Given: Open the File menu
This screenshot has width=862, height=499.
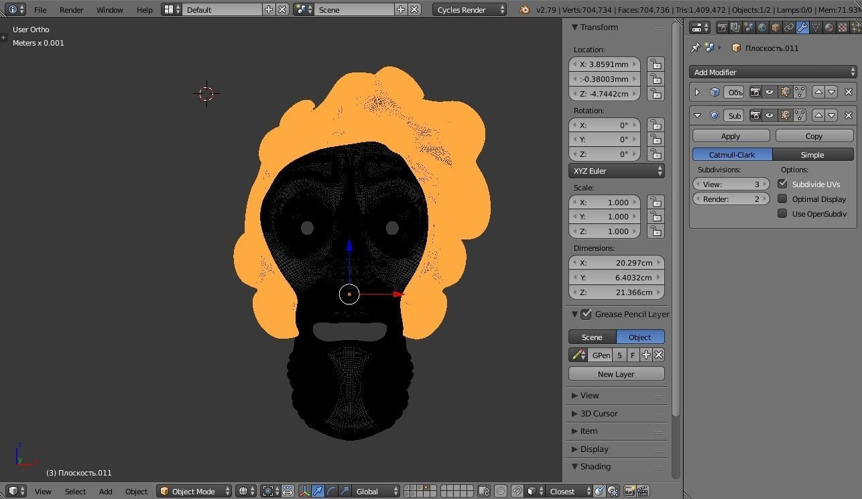Looking at the screenshot, I should 40,10.
